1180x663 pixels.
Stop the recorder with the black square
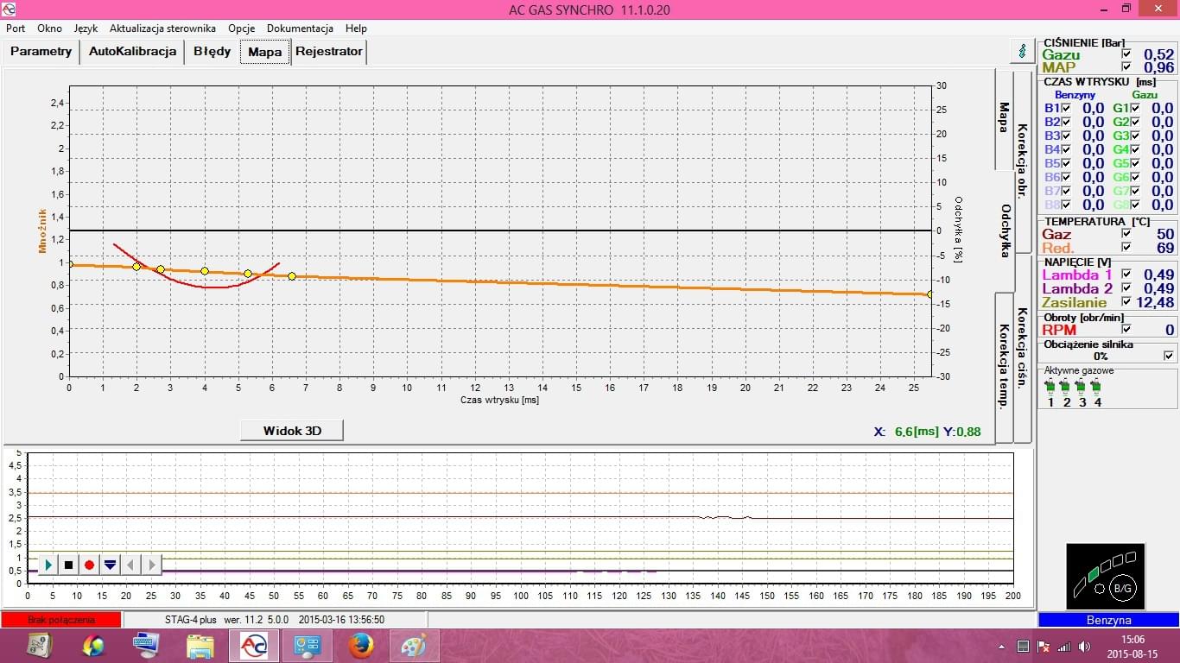click(x=69, y=565)
